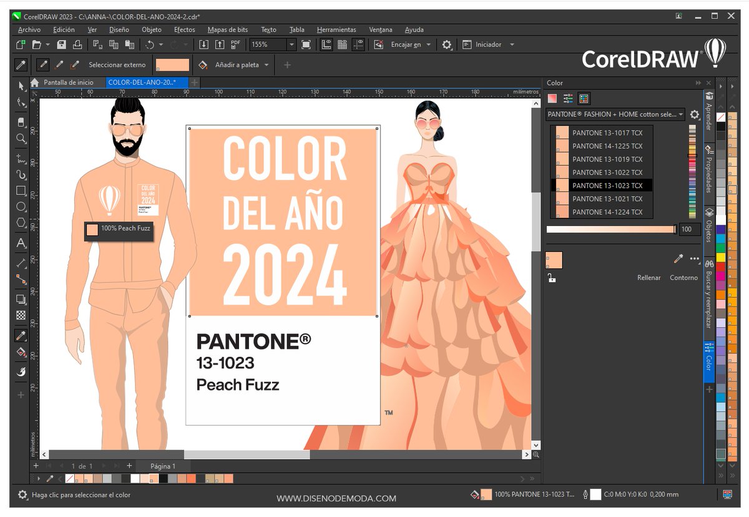Select the Pick tool in the toolbox

point(21,86)
